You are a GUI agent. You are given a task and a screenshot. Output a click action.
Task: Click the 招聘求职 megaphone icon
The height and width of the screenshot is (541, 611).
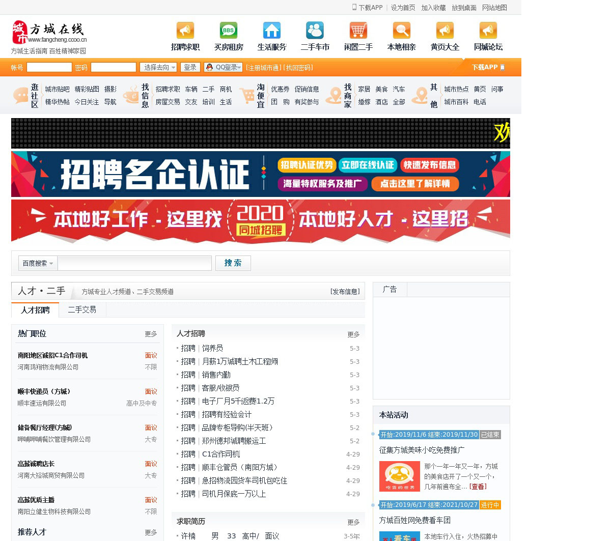pyautogui.click(x=185, y=31)
